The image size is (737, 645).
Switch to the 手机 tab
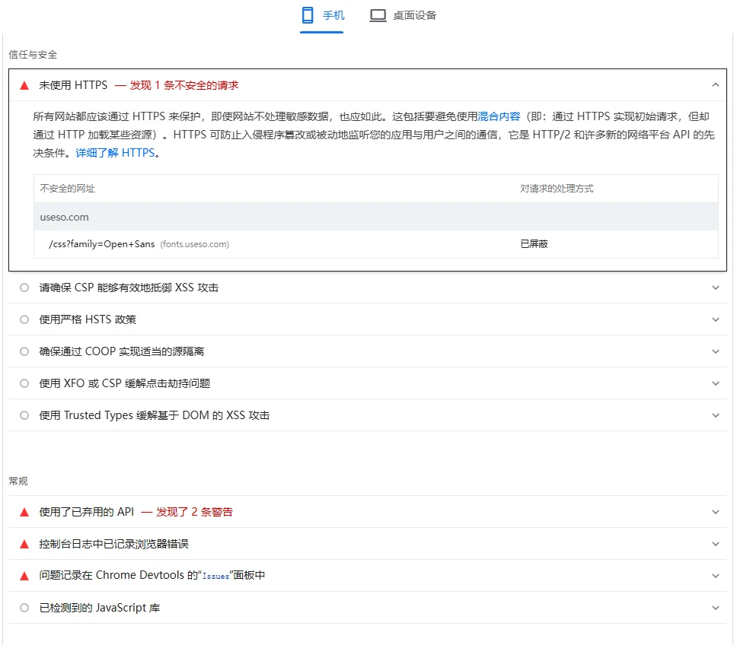point(333,15)
